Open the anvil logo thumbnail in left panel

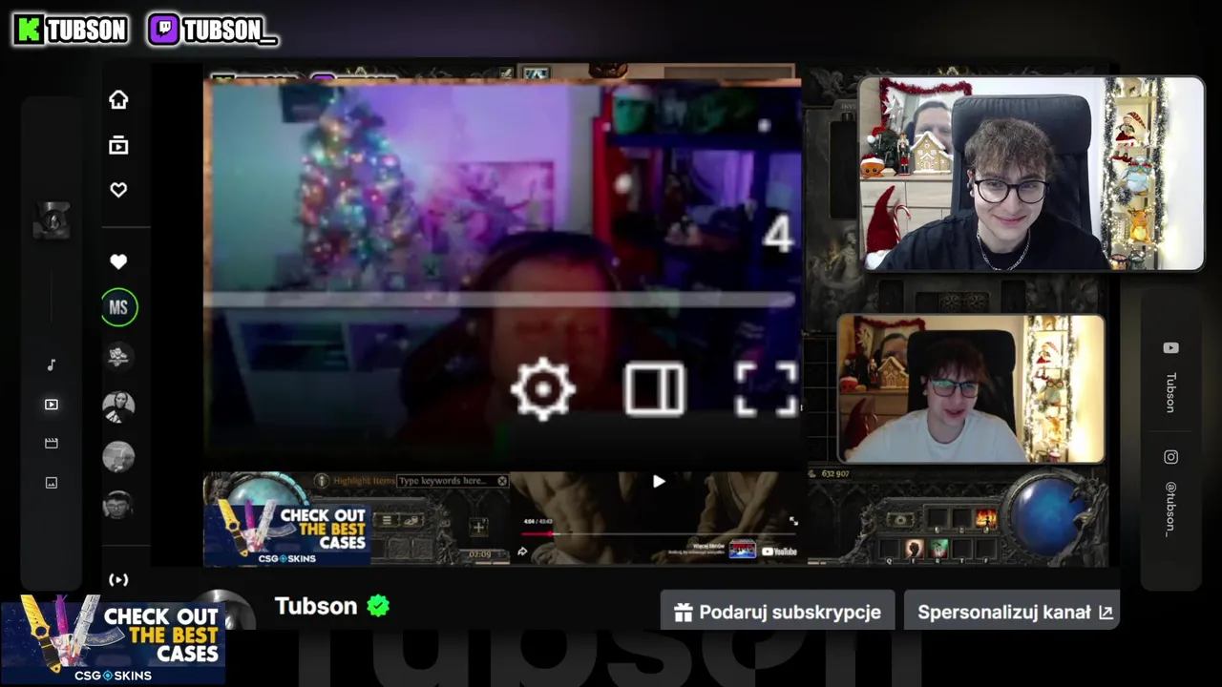coord(52,221)
